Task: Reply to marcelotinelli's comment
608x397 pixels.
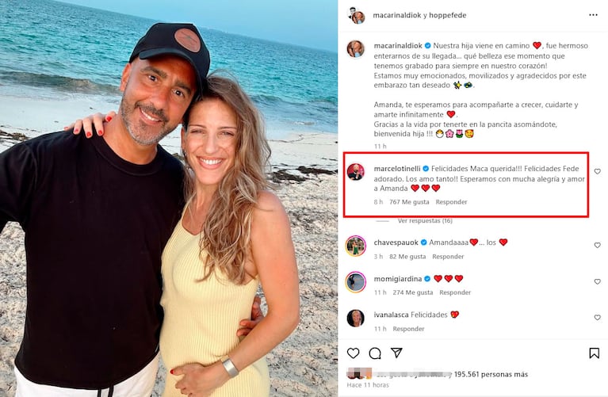Action: coord(451,202)
